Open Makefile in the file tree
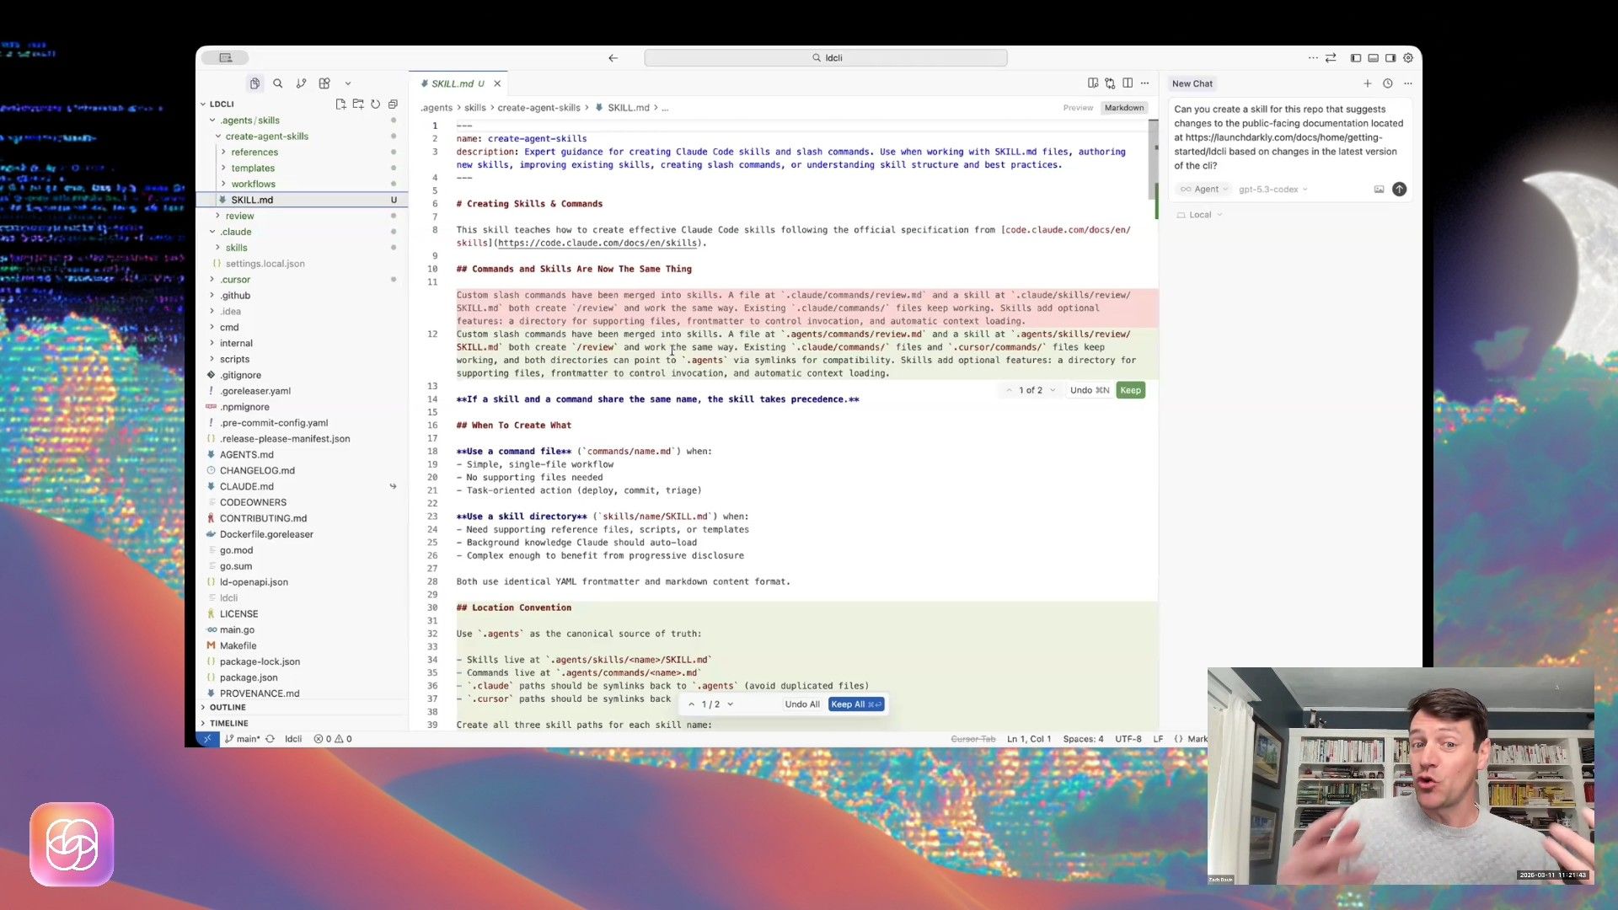 (238, 646)
